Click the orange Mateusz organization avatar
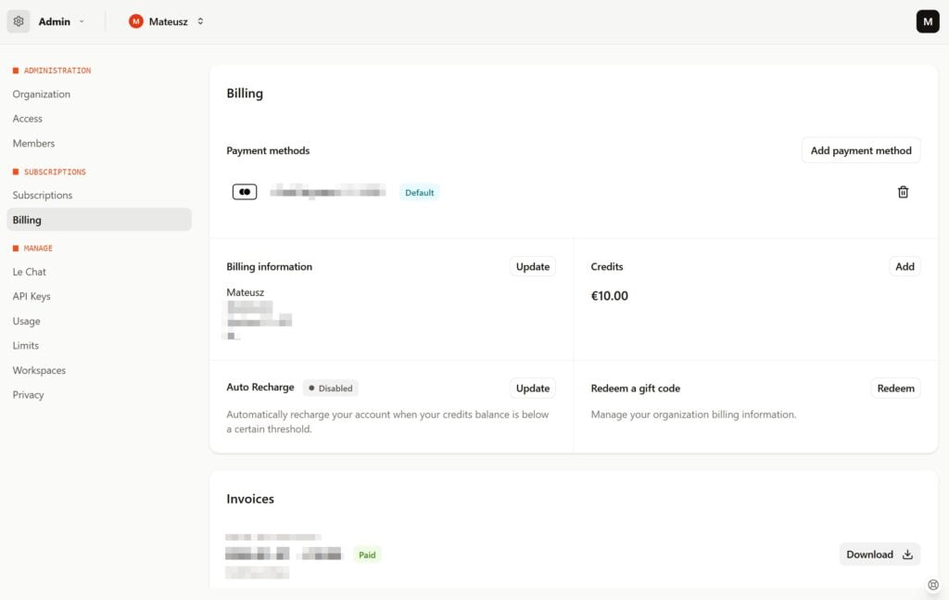Image resolution: width=949 pixels, height=600 pixels. 136,21
